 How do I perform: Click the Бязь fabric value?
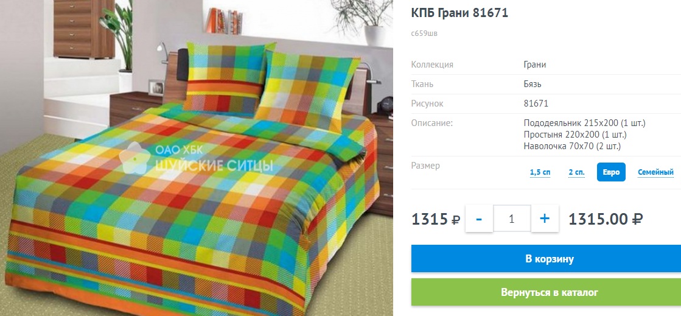point(533,84)
